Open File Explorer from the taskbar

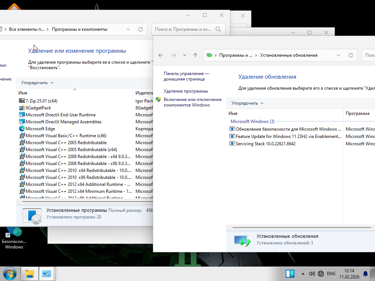point(30,274)
